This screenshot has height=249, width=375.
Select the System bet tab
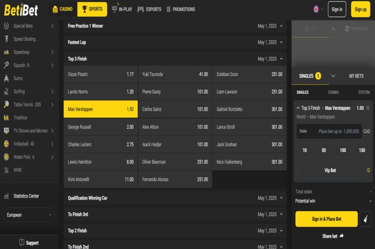364,92
